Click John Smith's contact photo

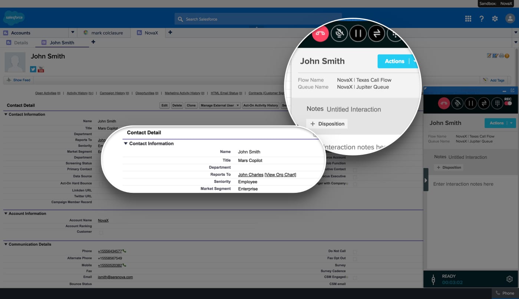15,62
